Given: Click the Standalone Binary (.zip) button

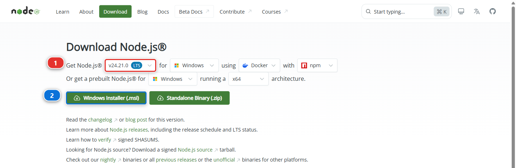Looking at the screenshot, I should [190, 98].
